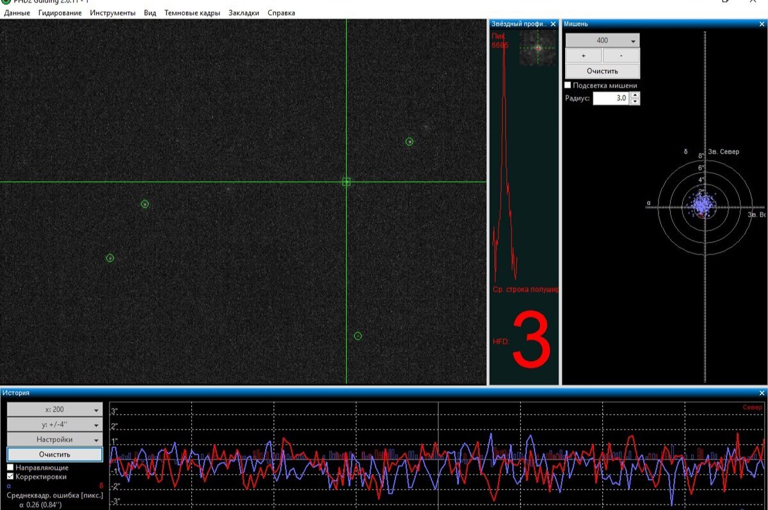Zoom out target with the - button

(x=621, y=56)
